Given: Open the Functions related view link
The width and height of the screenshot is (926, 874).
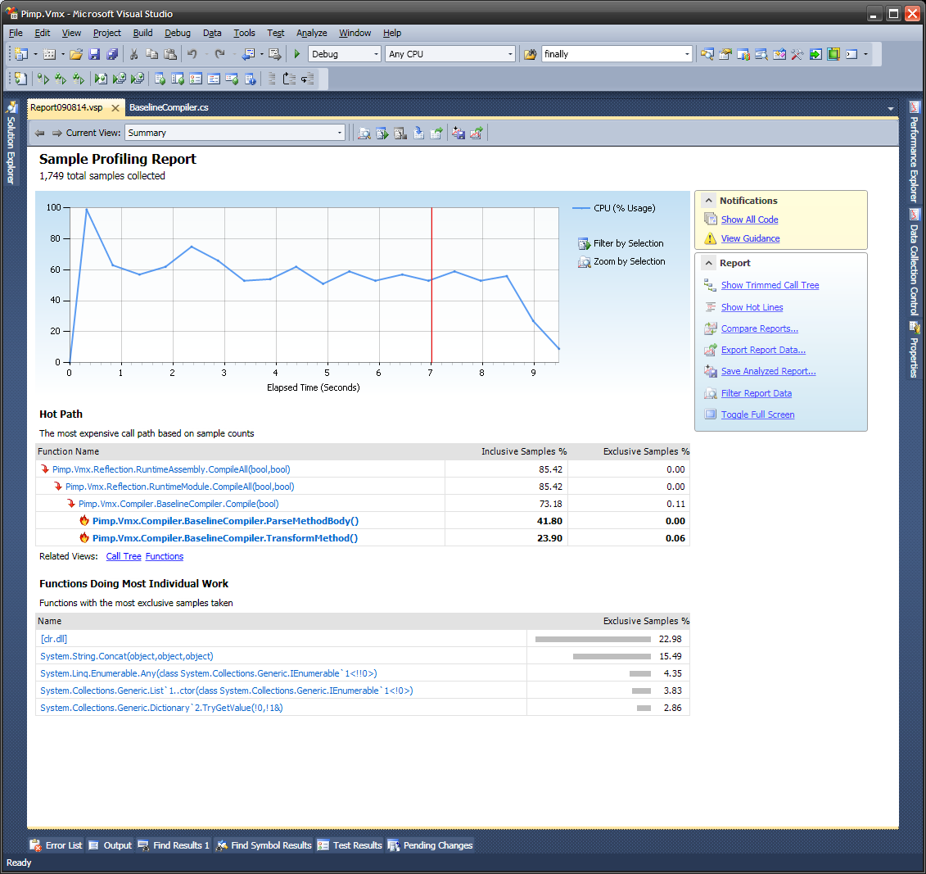Looking at the screenshot, I should point(165,557).
